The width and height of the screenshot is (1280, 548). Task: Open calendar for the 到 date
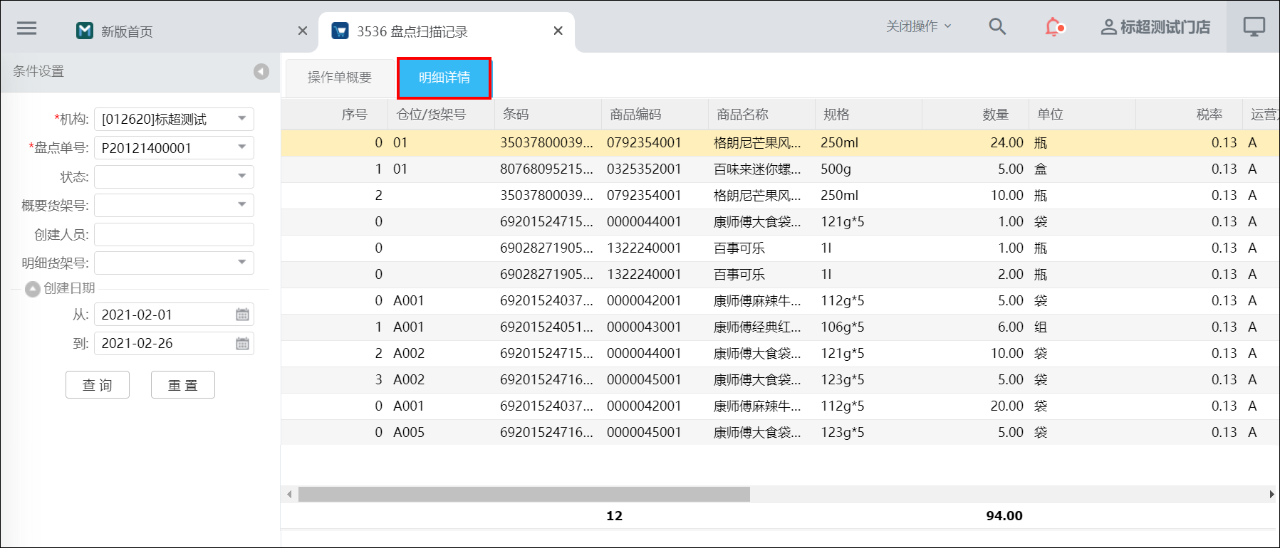tap(242, 343)
